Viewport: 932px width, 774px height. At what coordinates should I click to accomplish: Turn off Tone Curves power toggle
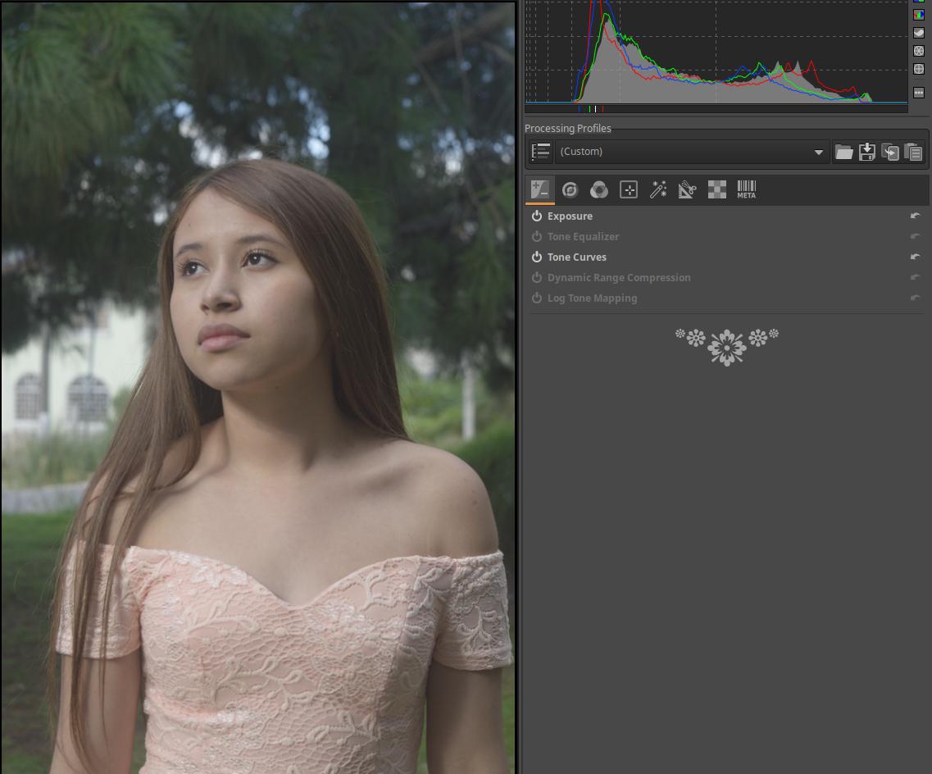tap(537, 257)
